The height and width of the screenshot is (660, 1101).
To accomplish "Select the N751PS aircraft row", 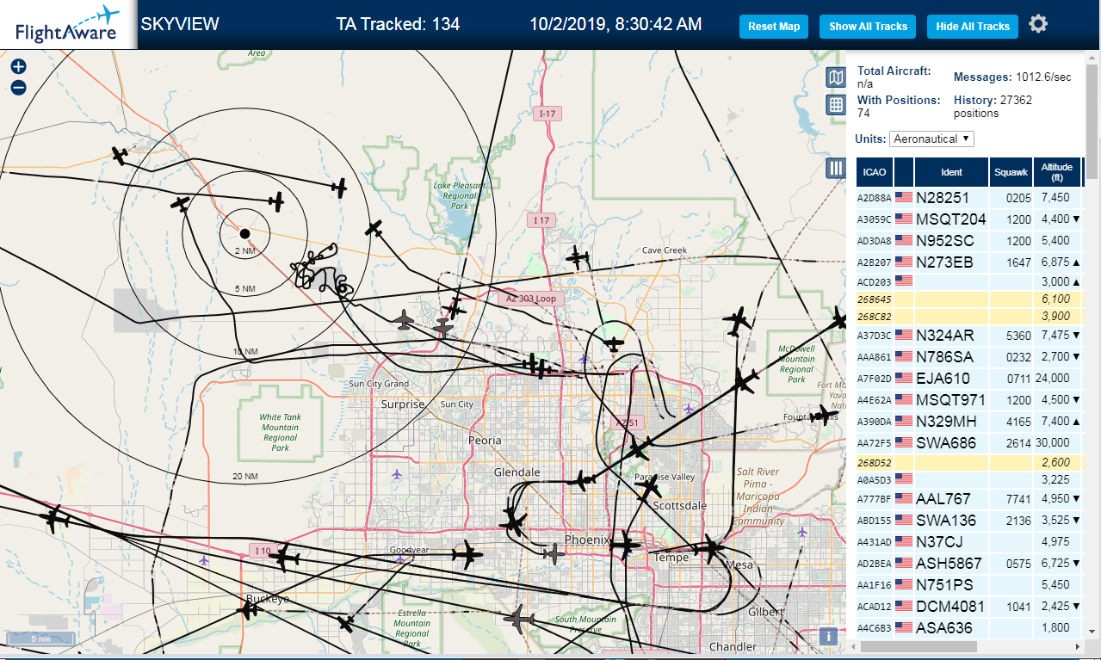I will (968, 585).
